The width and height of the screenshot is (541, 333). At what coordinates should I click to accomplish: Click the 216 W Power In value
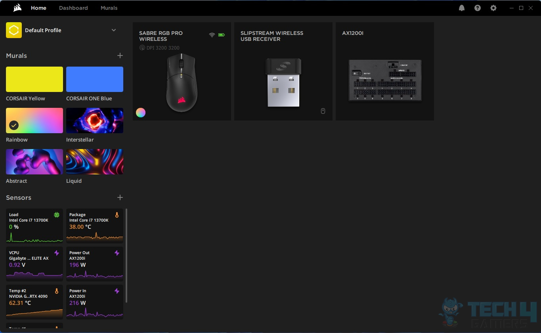click(x=78, y=303)
